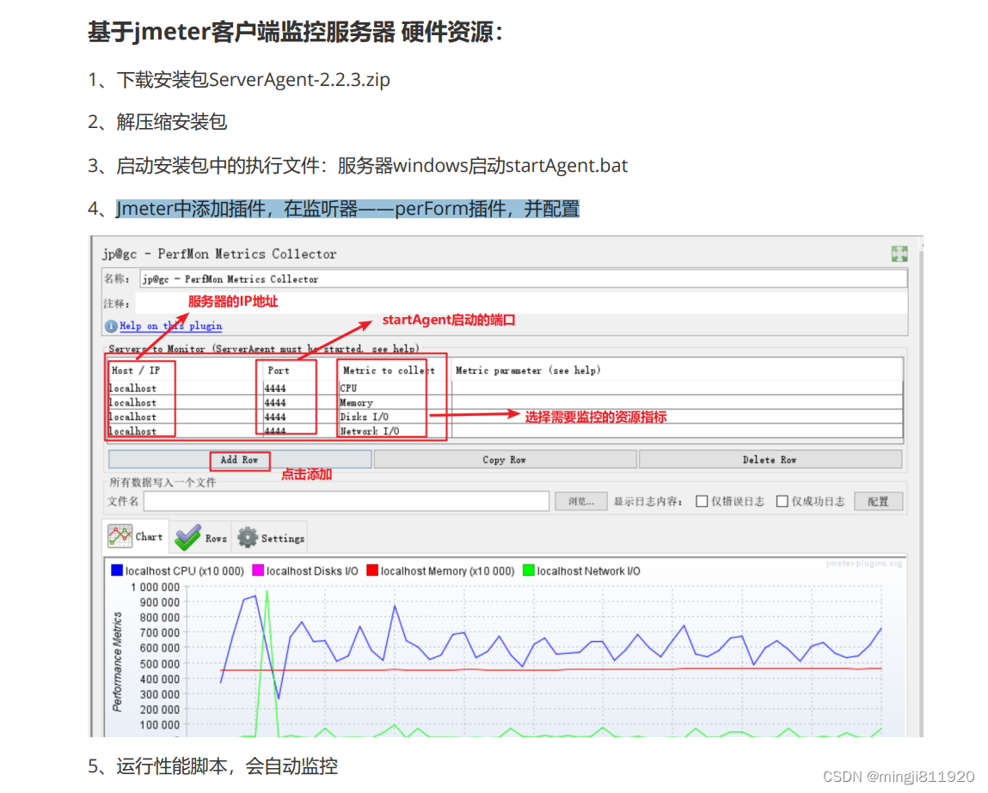This screenshot has height=793, width=988.
Task: Select the Network I/O metric cell
Action: pyautogui.click(x=393, y=431)
